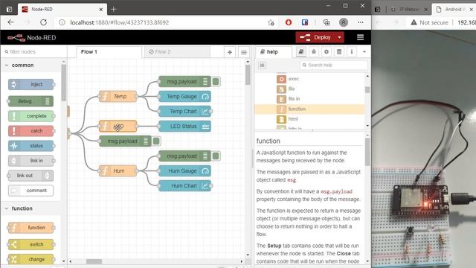The height and width of the screenshot is (268, 476).
Task: Select the Hum function node
Action: click(x=118, y=171)
